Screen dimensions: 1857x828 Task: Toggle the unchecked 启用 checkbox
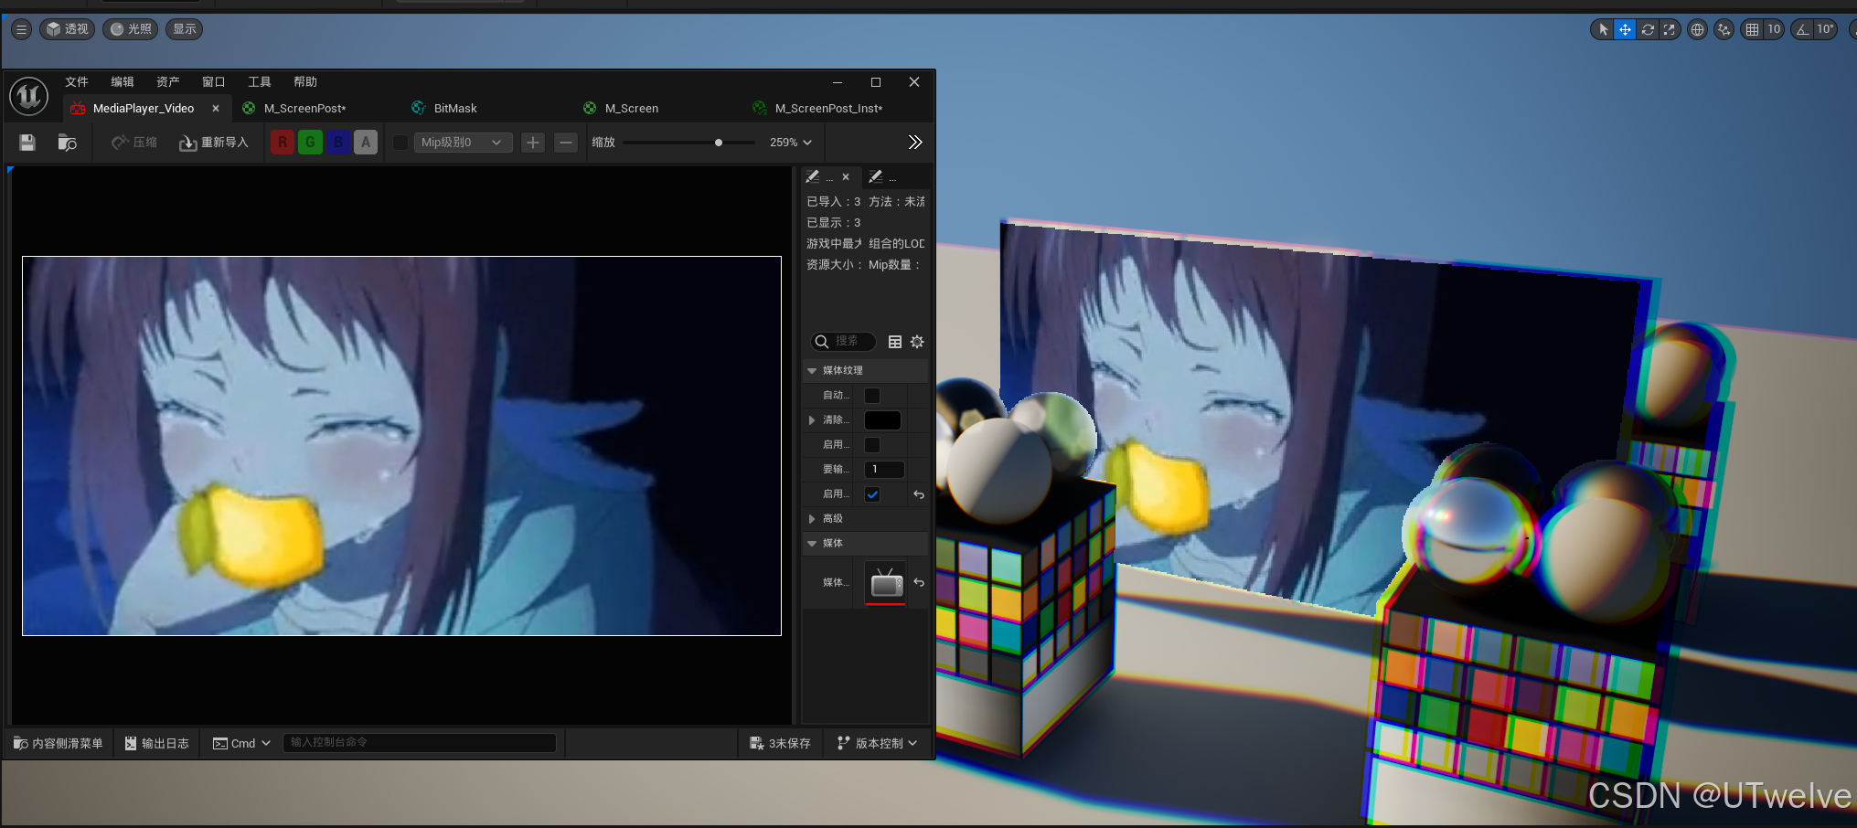872,445
